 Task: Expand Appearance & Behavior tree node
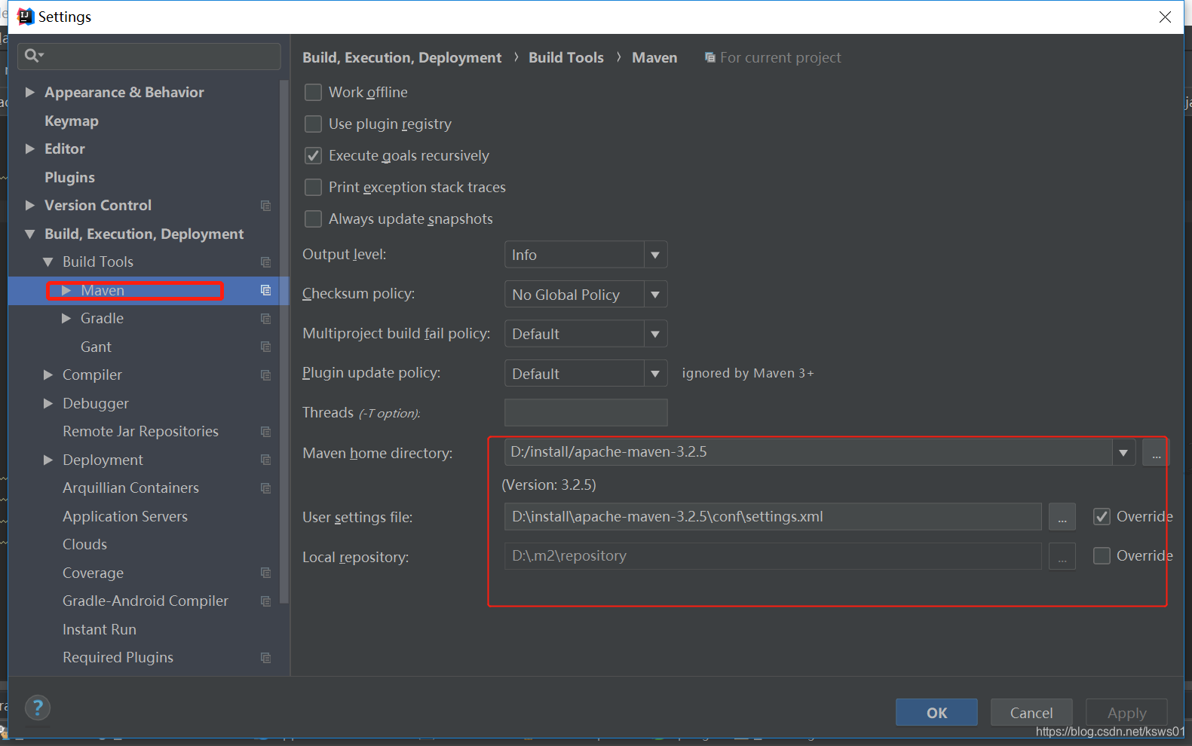click(30, 92)
